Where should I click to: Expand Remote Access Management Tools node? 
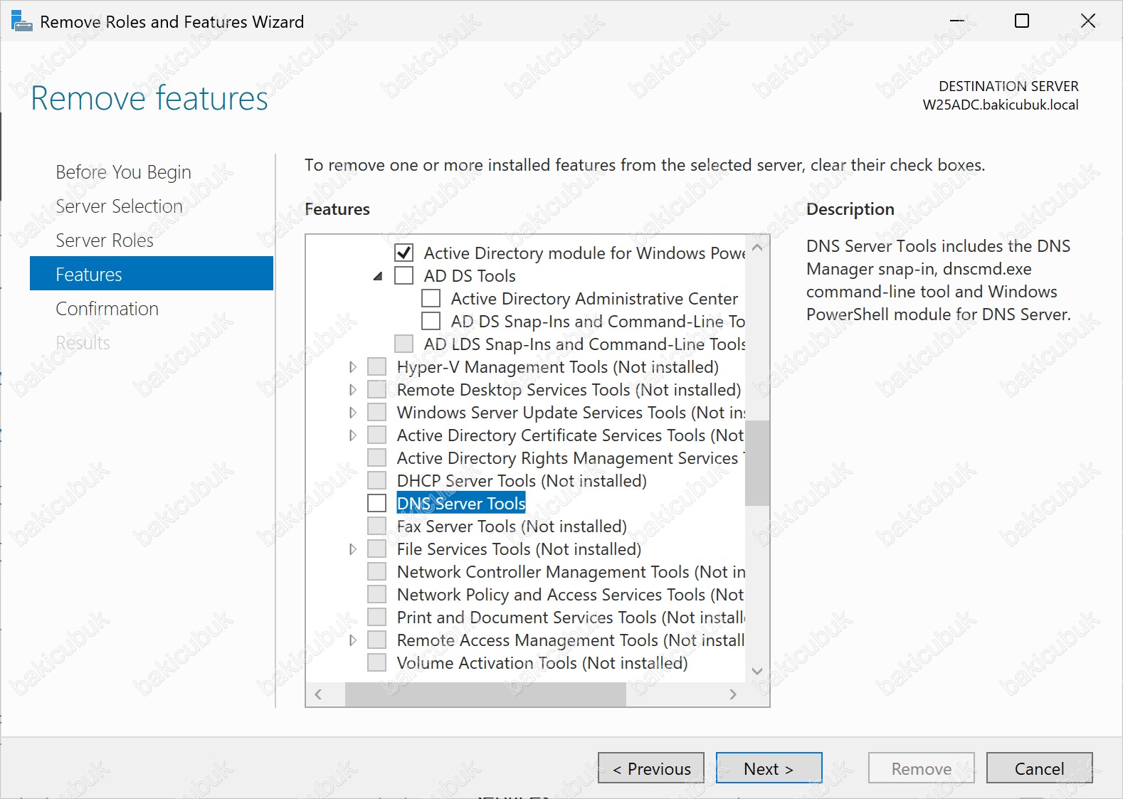pyautogui.click(x=352, y=640)
